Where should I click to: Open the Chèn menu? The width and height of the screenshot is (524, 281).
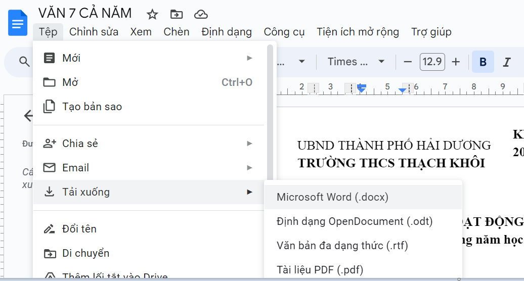[176, 32]
